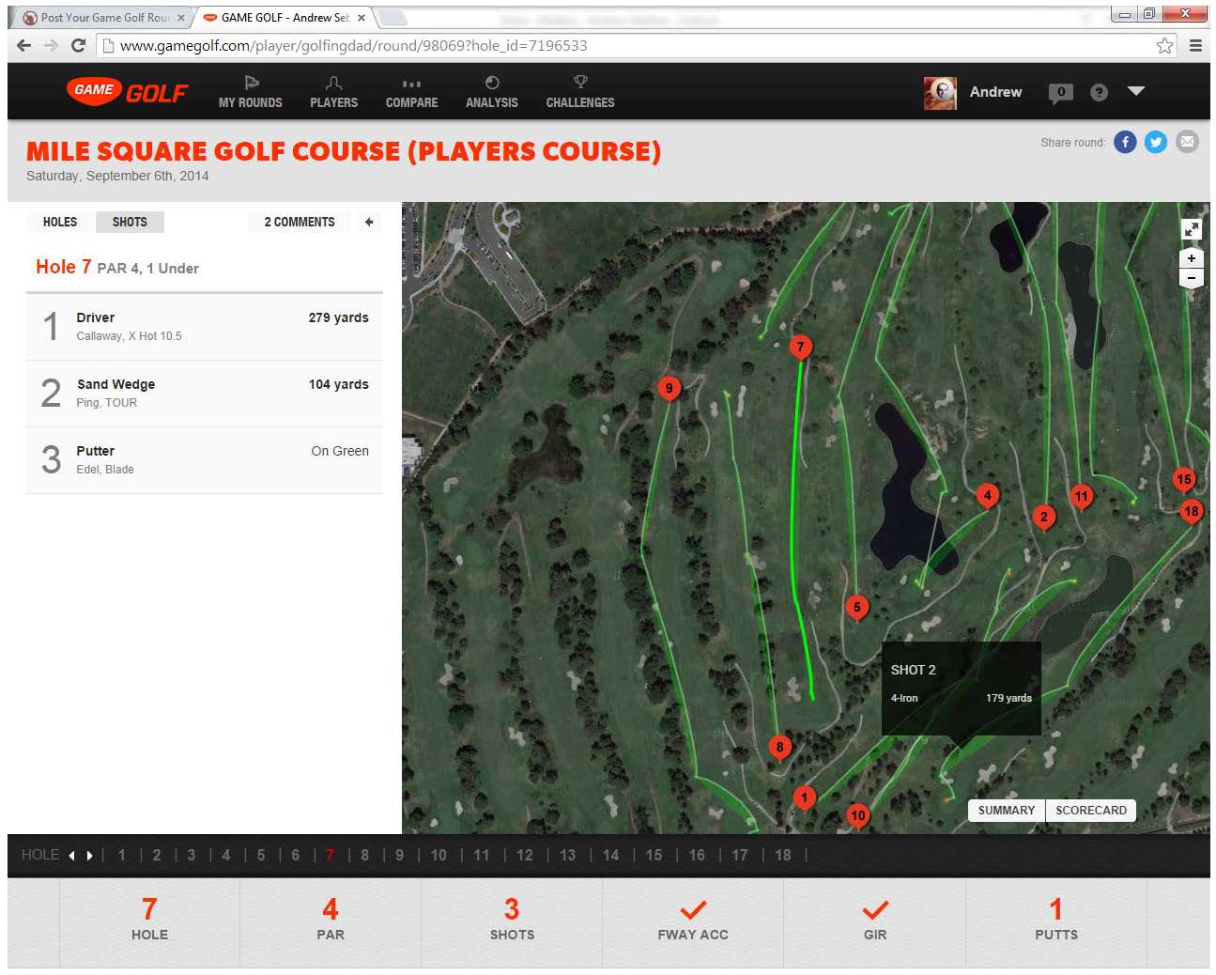Open the 2 Comments section

[x=299, y=222]
